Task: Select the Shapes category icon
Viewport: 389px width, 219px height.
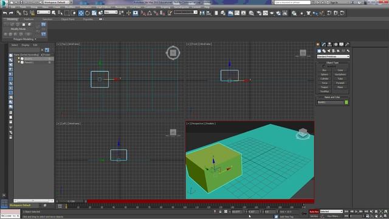Action: point(324,50)
